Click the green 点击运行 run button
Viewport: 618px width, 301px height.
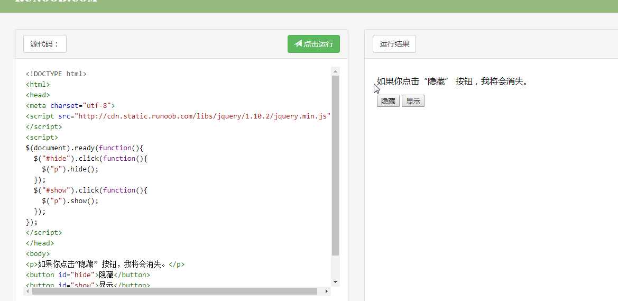(313, 44)
